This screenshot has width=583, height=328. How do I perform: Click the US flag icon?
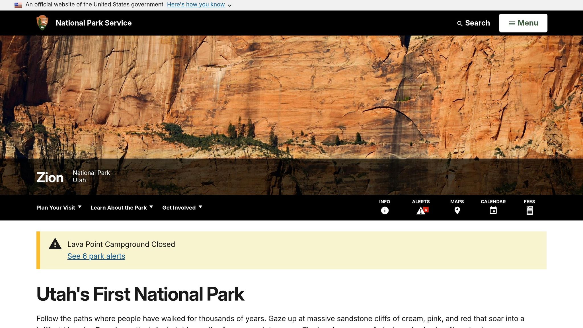tap(18, 5)
